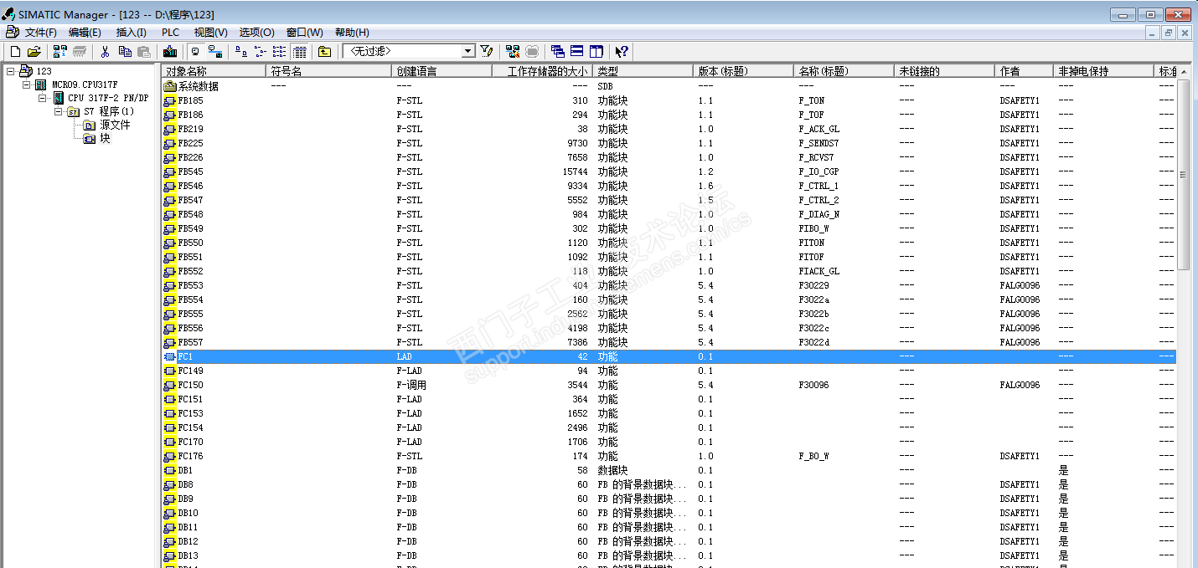Viewport: 1198px width, 568px height.
Task: Collapse the MCR09.CPU317F tree node
Action: pos(26,84)
